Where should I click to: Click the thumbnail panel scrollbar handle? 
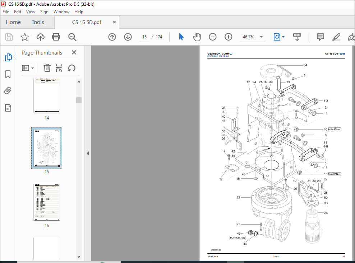(x=79, y=100)
